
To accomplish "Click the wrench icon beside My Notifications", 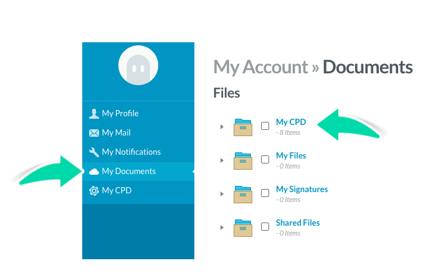I will (x=94, y=152).
